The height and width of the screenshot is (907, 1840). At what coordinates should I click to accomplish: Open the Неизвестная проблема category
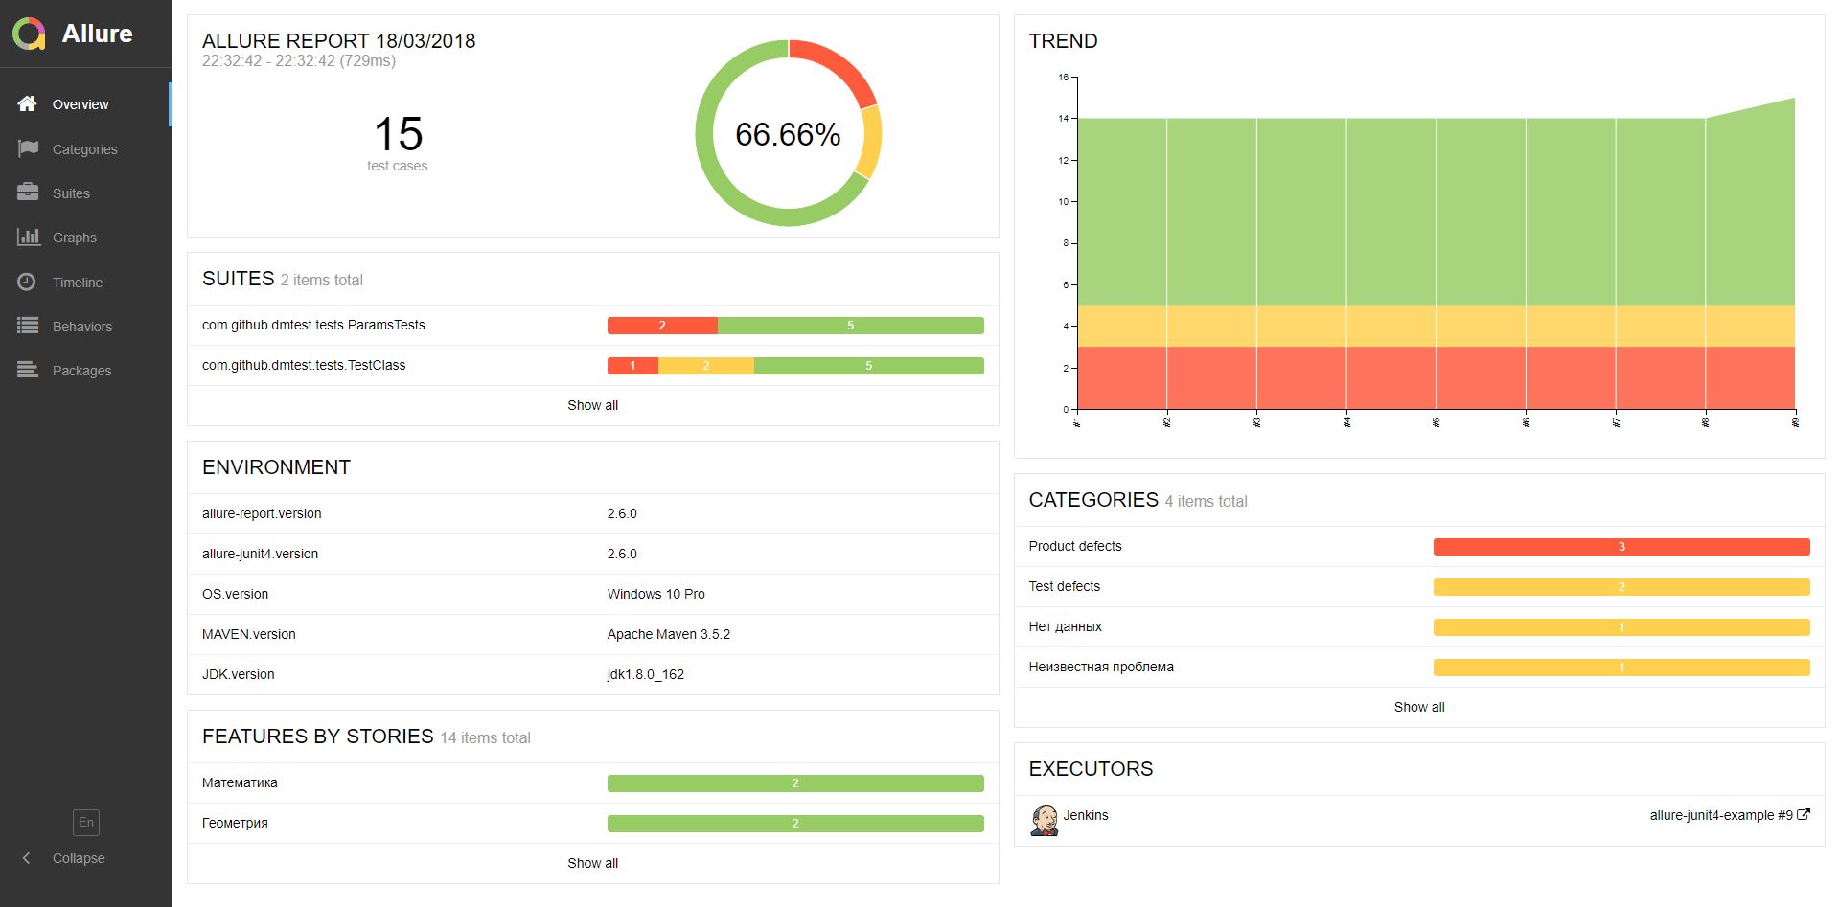click(x=1419, y=668)
